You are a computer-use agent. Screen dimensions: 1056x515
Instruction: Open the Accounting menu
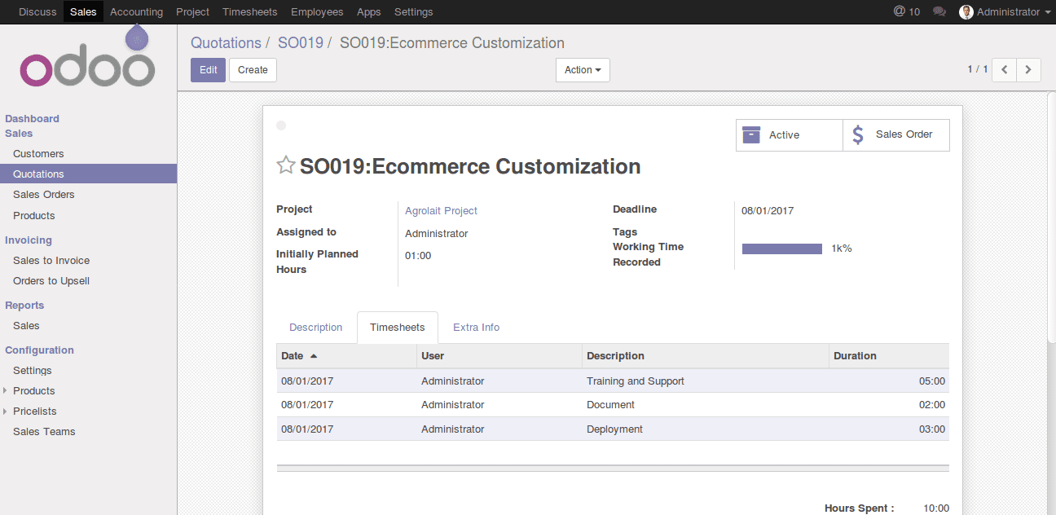136,11
